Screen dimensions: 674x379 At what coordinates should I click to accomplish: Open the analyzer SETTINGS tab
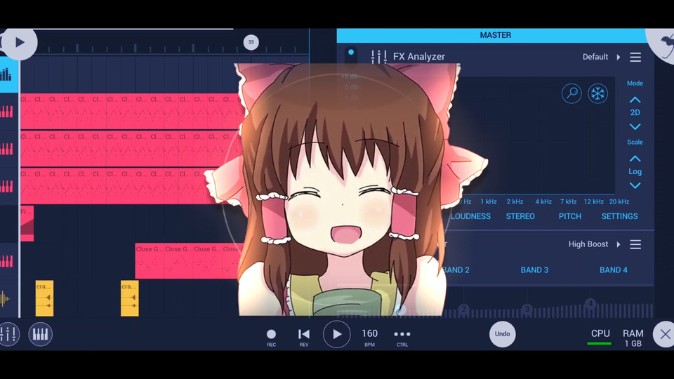[x=619, y=216]
